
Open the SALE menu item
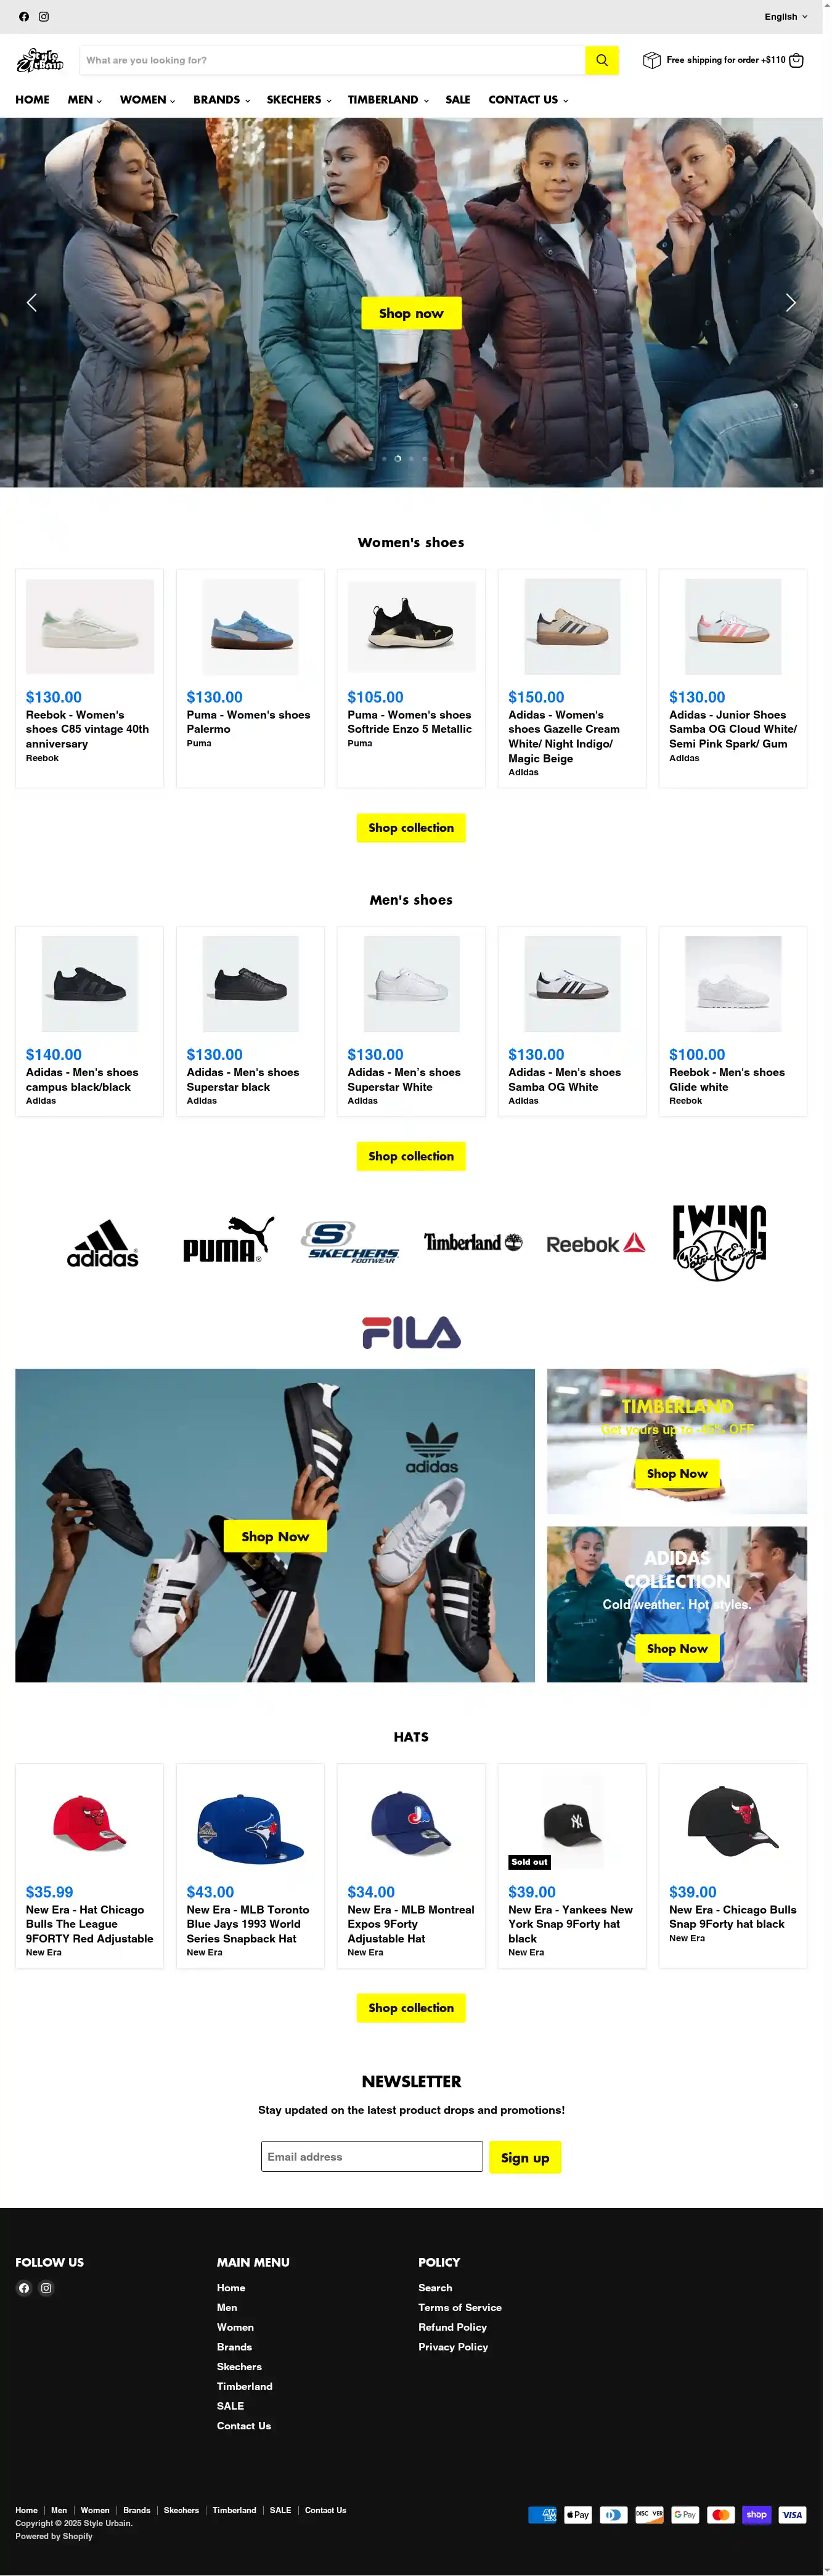(x=458, y=100)
